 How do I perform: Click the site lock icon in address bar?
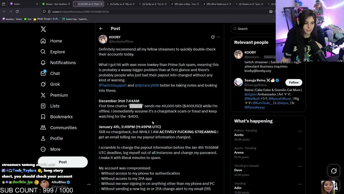point(49,12)
